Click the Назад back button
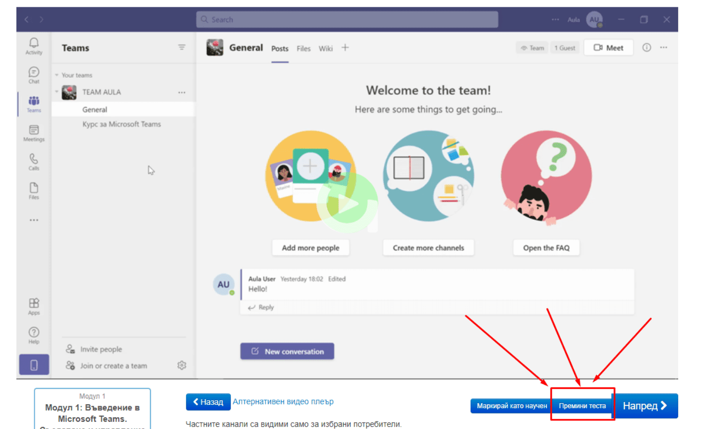Viewport: 710px width, 429px height. click(x=208, y=402)
